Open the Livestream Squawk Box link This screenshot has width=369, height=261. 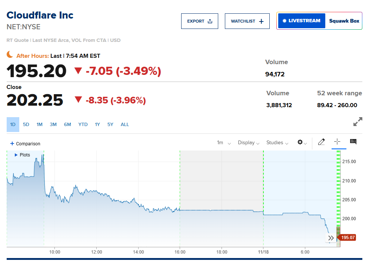pyautogui.click(x=319, y=21)
